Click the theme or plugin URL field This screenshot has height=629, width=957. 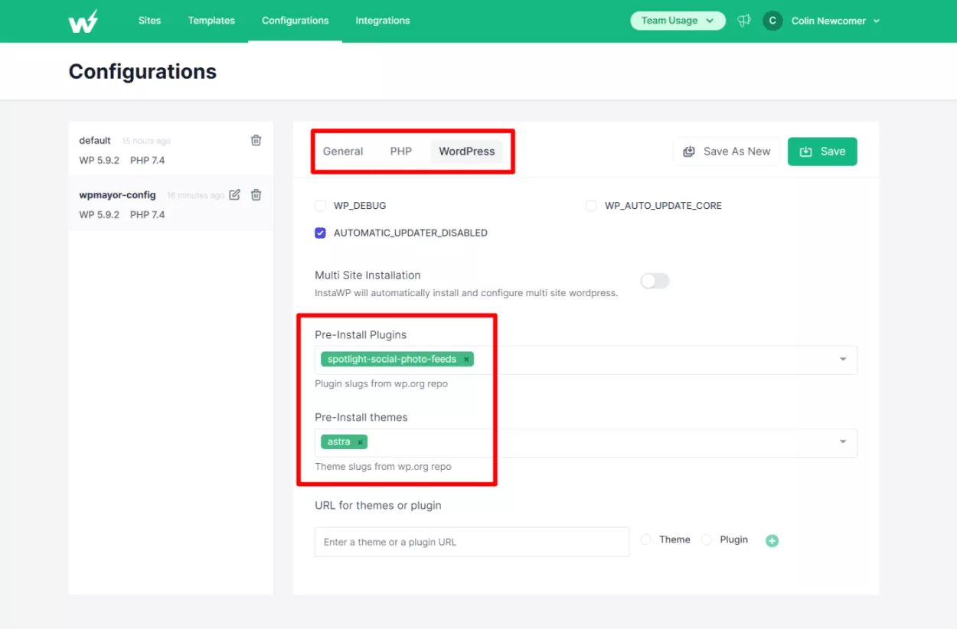(x=472, y=542)
